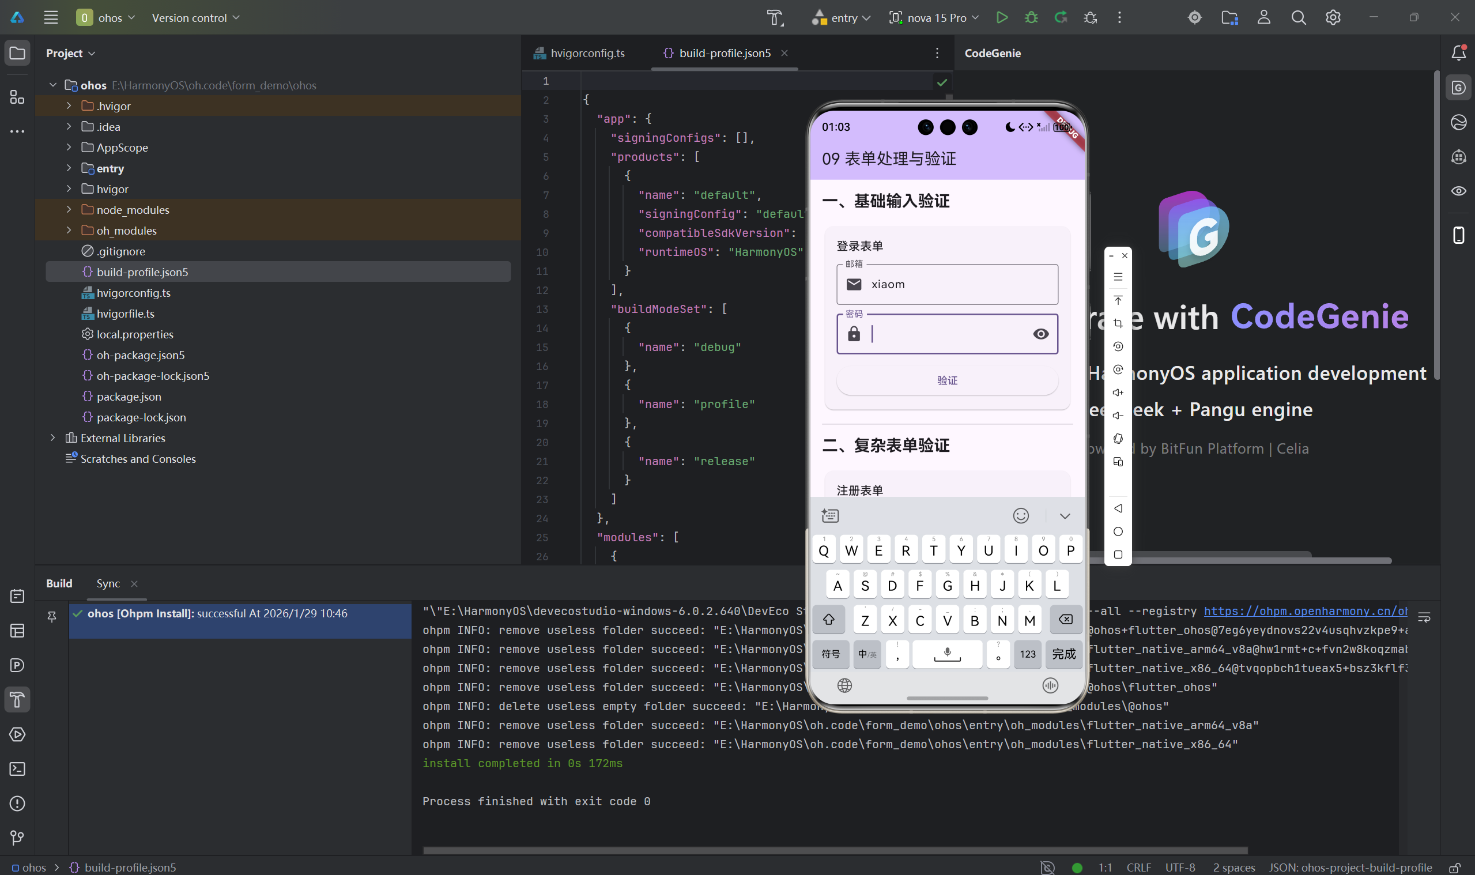Select the Sync tab in Build panel
The image size is (1475, 875).
point(108,583)
